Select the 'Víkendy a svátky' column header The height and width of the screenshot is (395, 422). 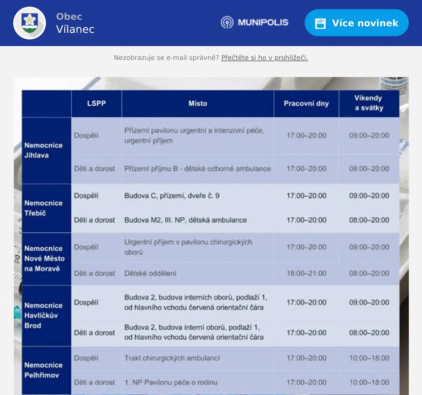pyautogui.click(x=369, y=103)
